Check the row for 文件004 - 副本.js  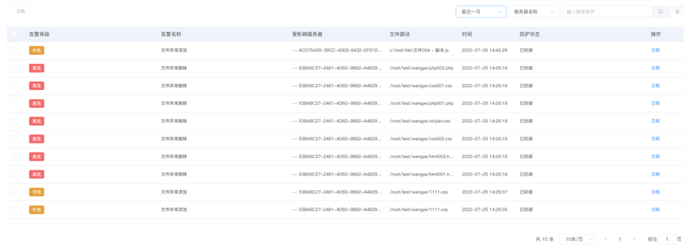tap(14, 50)
